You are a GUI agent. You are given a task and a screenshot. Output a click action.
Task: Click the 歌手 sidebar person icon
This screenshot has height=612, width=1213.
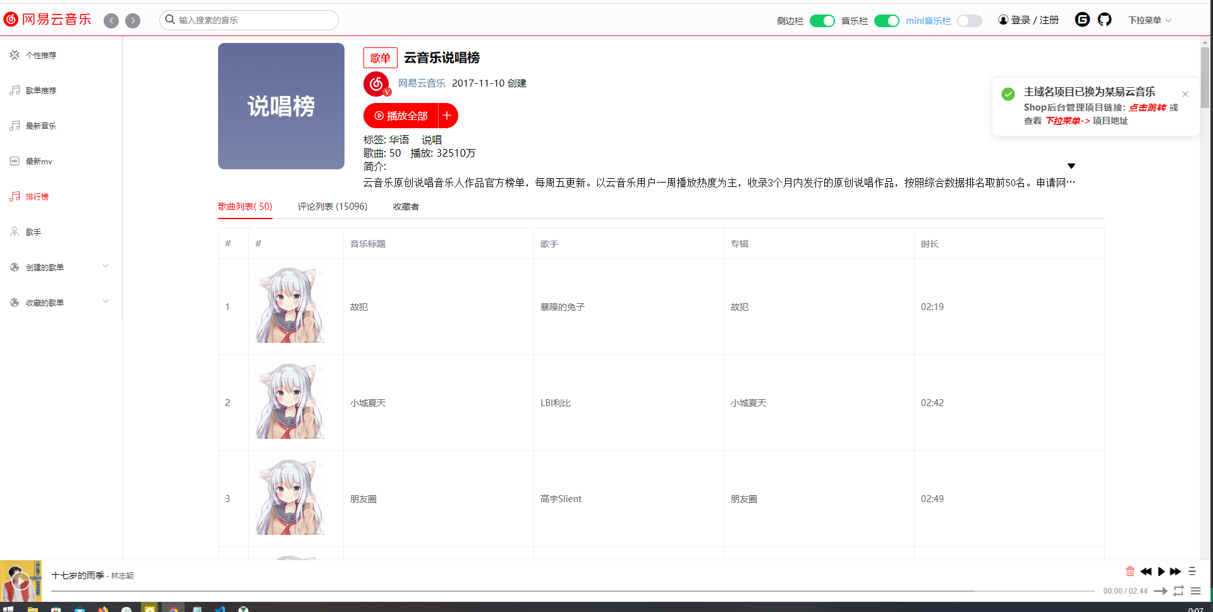point(15,232)
